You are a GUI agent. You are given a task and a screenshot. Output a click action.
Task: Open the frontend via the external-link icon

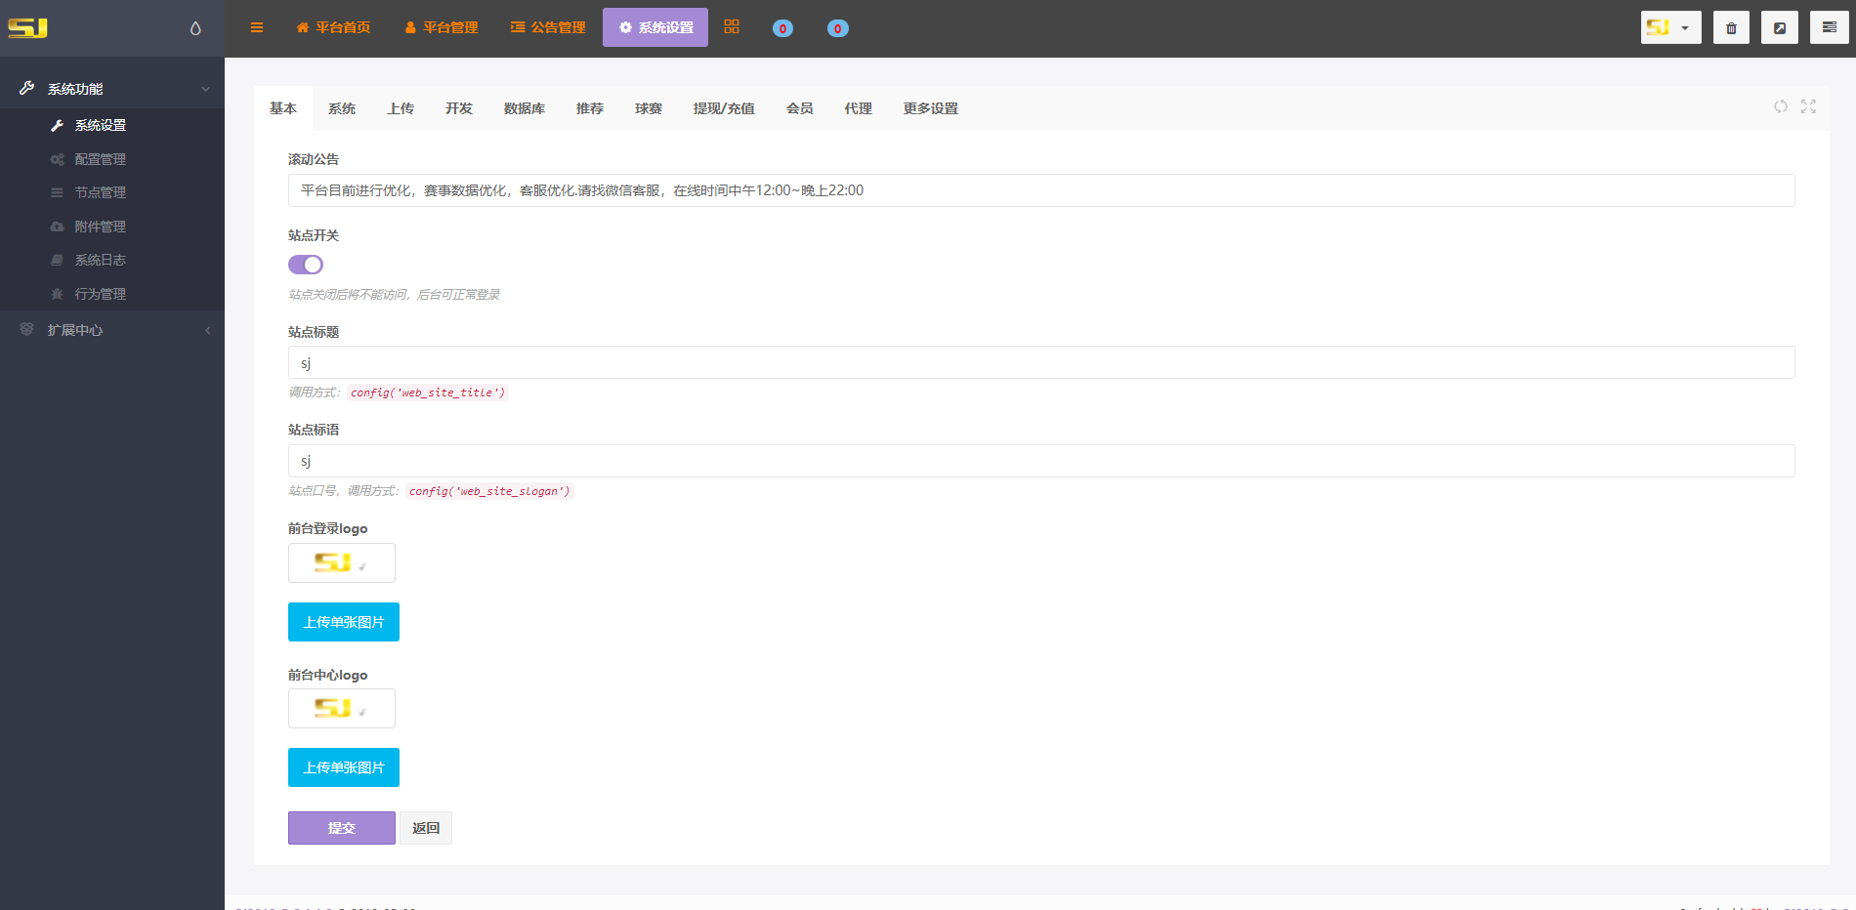1780,27
